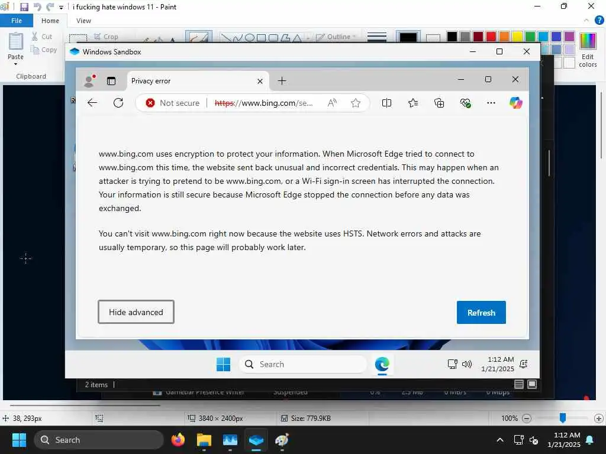Click the Read aloud icon in address bar
This screenshot has height=454, width=606.
click(332, 103)
